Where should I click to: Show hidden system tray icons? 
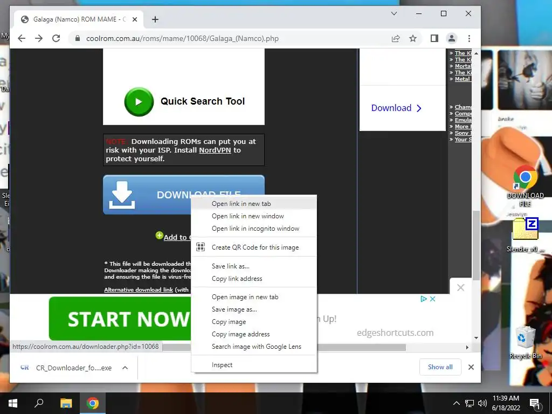click(x=456, y=403)
